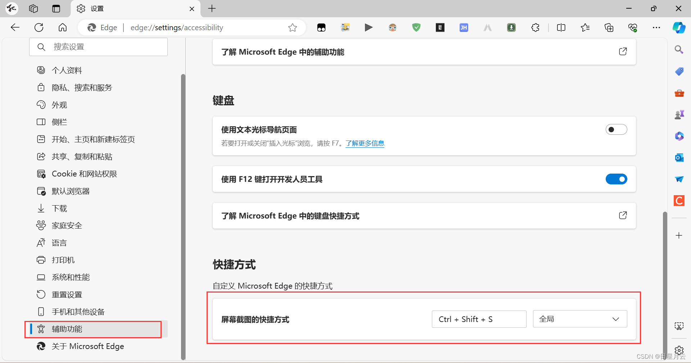Viewport: 691px width, 363px height.
Task: Click the green shield extension icon
Action: (416, 27)
